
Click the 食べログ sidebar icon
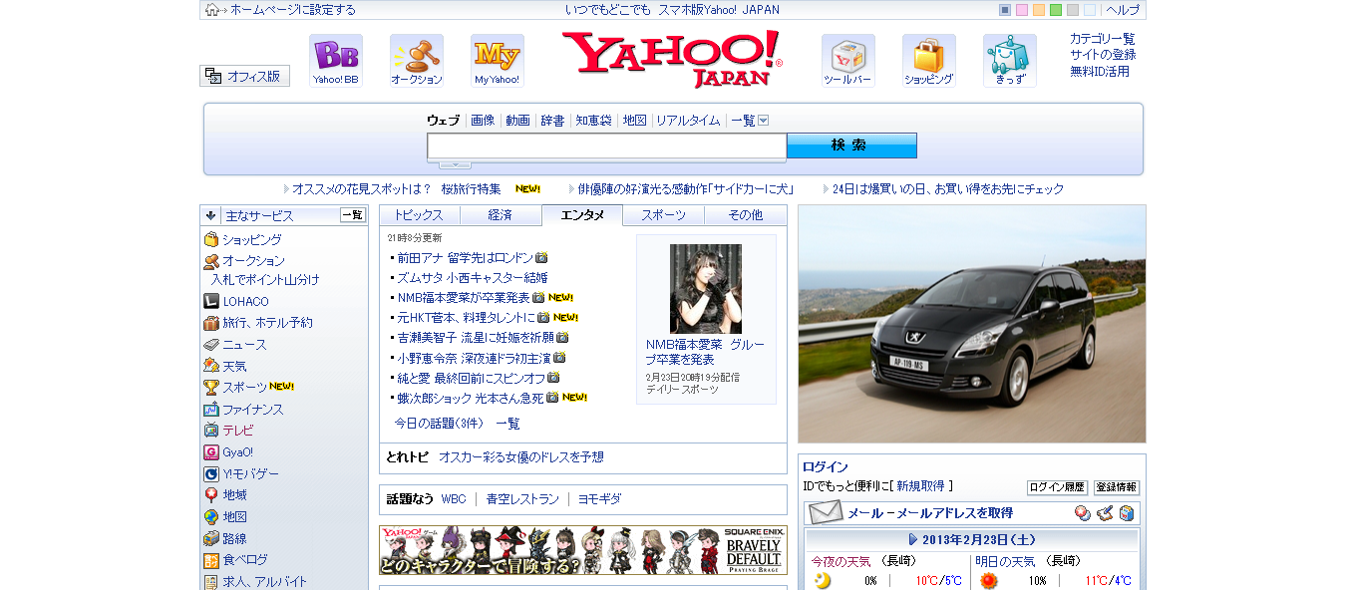click(211, 560)
